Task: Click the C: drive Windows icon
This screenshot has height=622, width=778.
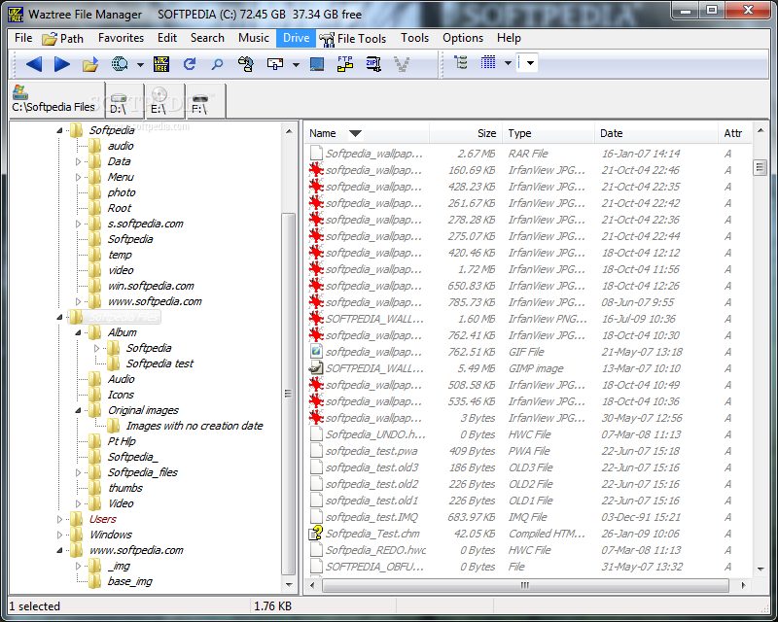Action: 20,91
